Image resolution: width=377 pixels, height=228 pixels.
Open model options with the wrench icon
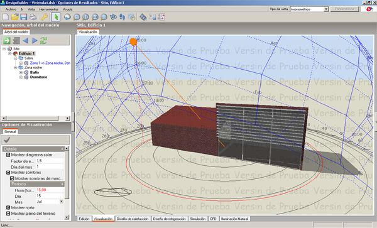(44, 17)
